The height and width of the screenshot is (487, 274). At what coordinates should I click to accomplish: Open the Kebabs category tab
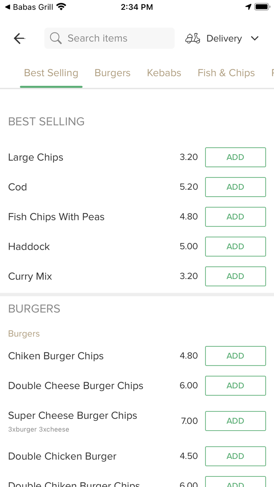point(164,73)
